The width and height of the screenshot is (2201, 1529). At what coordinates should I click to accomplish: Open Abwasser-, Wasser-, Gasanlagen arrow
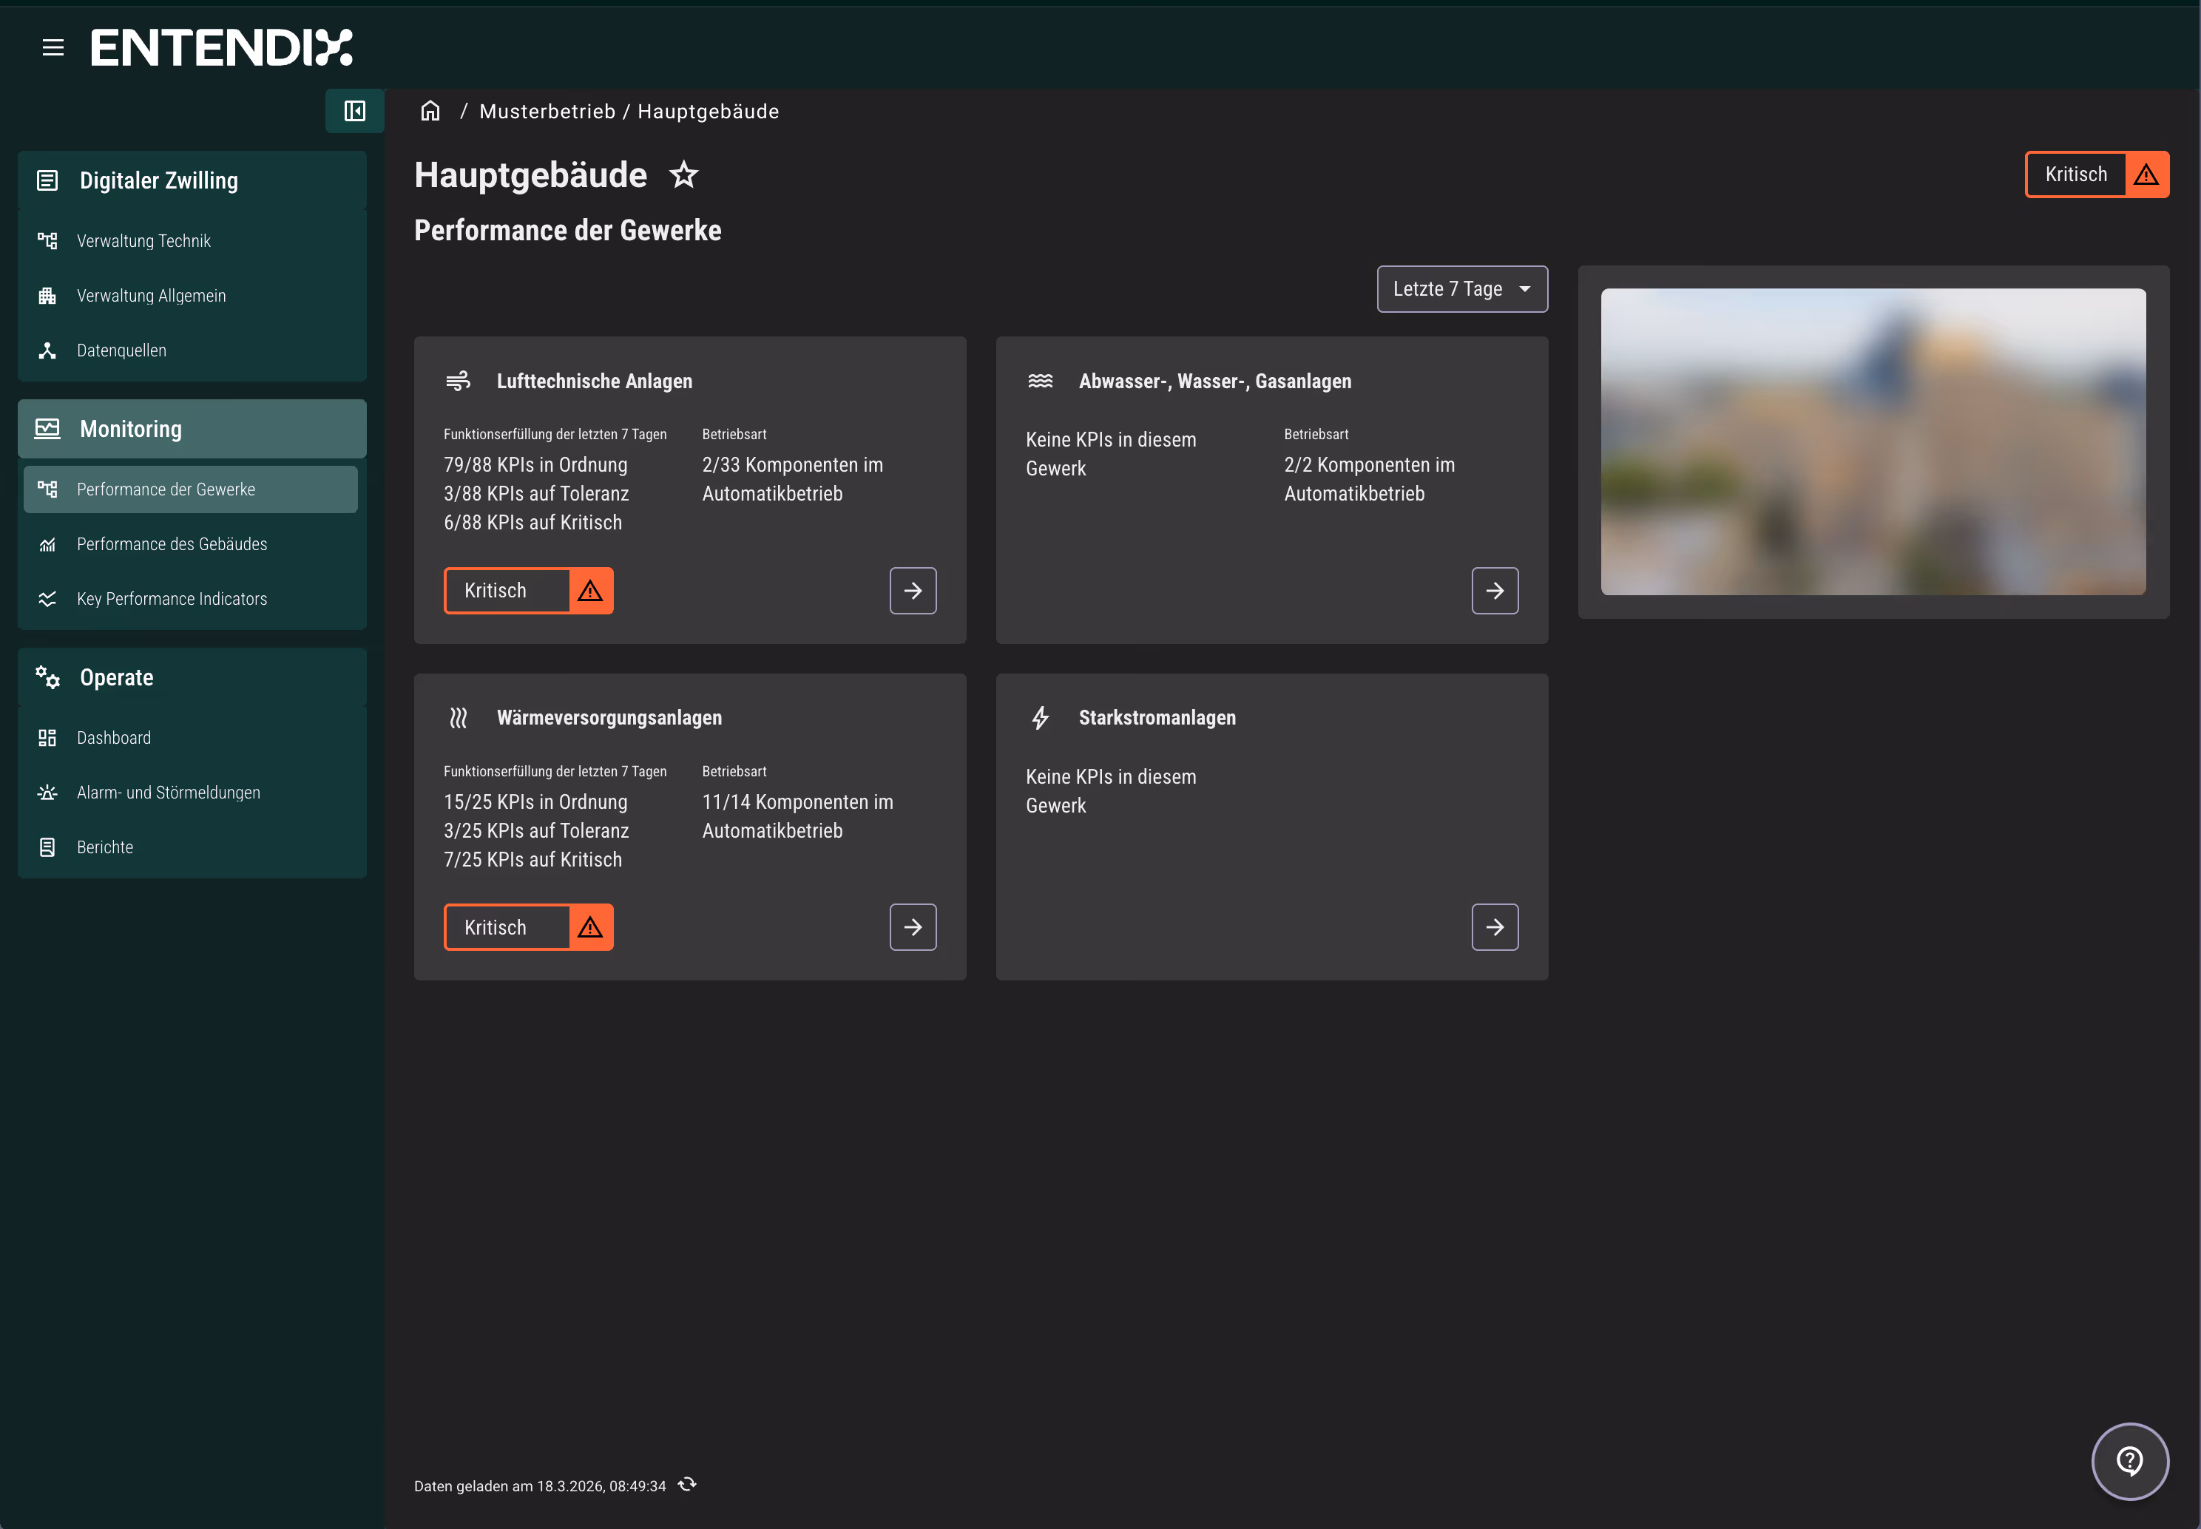(x=1494, y=590)
